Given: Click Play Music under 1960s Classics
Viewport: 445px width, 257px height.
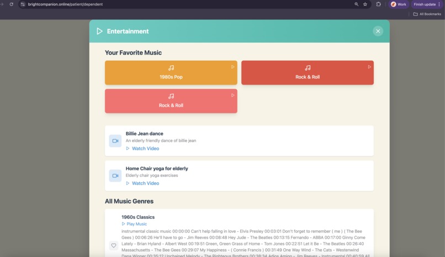Looking at the screenshot, I should [134, 224].
